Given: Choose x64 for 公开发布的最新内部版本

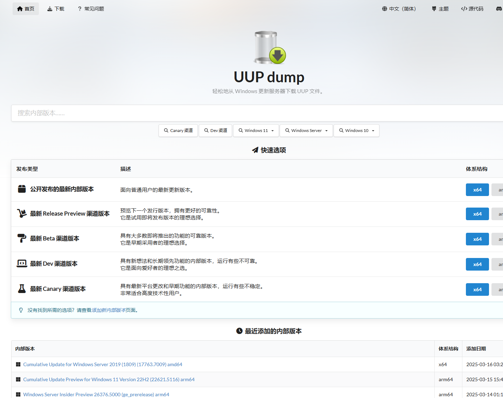Looking at the screenshot, I should tap(477, 190).
